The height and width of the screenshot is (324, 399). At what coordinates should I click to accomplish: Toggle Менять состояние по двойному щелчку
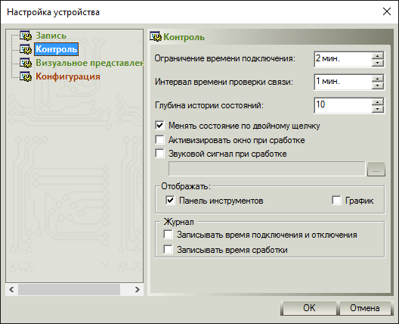click(159, 126)
